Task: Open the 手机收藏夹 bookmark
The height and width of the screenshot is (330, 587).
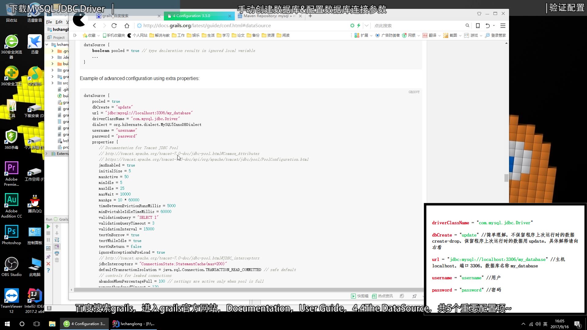Action: click(x=114, y=35)
